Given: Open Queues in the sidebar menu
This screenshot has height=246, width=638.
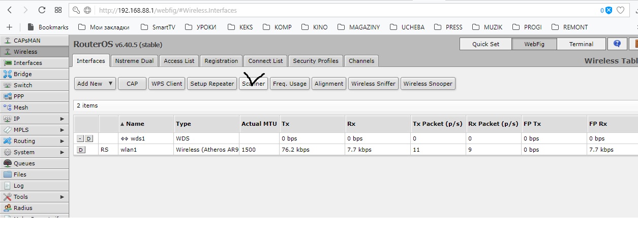Looking at the screenshot, I should tap(34, 163).
